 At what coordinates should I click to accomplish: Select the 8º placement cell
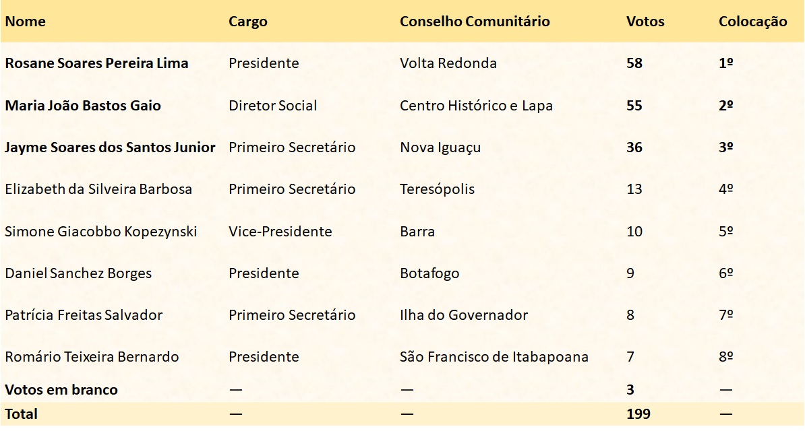(726, 357)
